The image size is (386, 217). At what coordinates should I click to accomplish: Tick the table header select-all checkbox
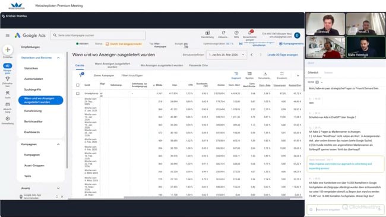coord(78,85)
